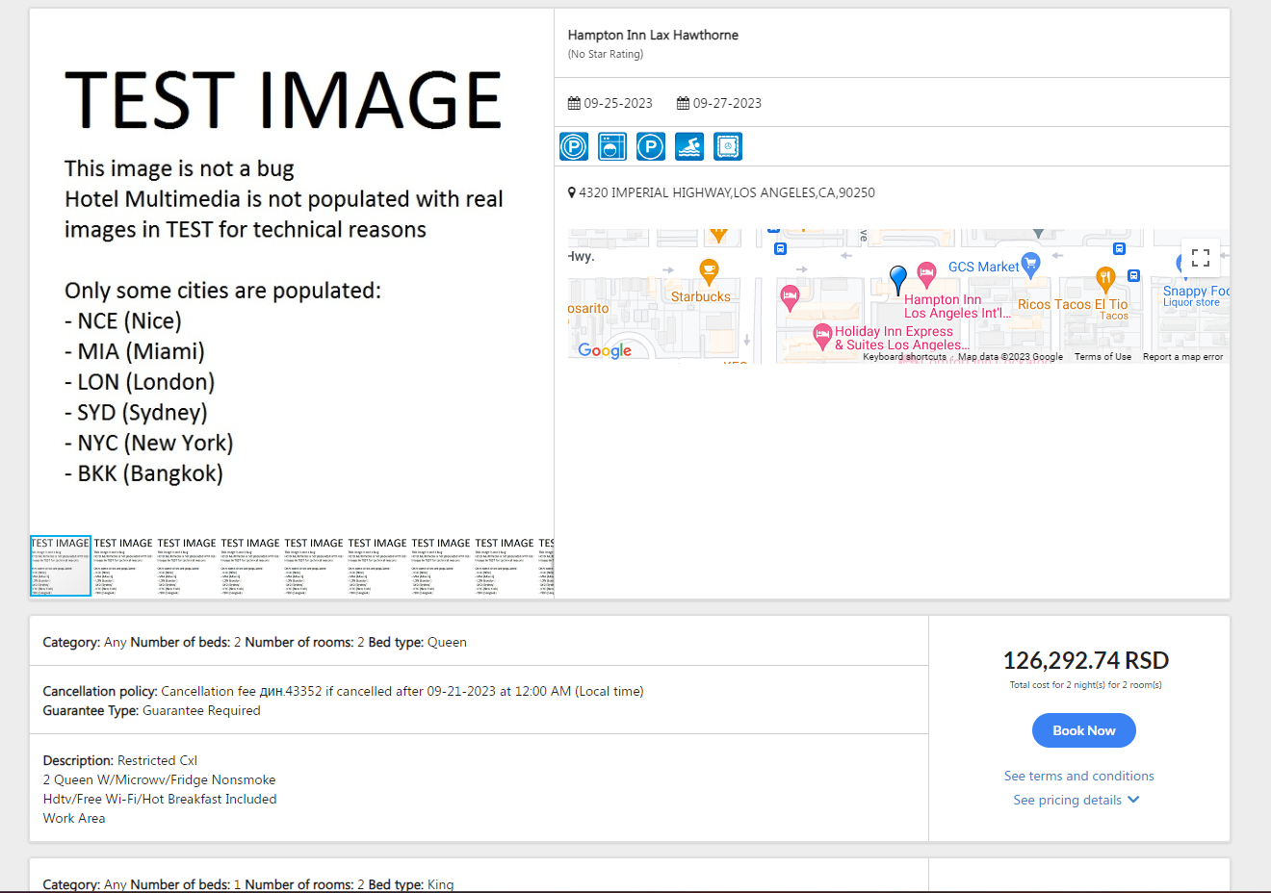The height and width of the screenshot is (893, 1271).
Task: Click the Google logo on the map
Action: pyautogui.click(x=605, y=350)
